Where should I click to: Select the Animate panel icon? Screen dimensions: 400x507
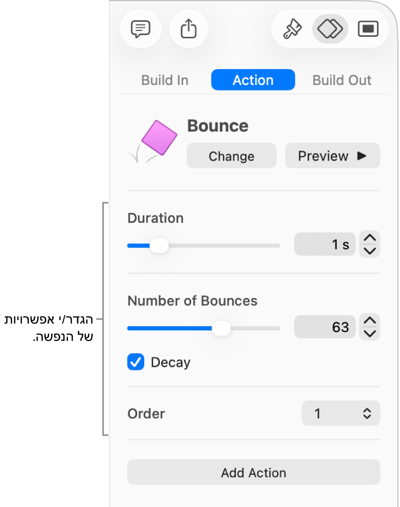pos(329,29)
